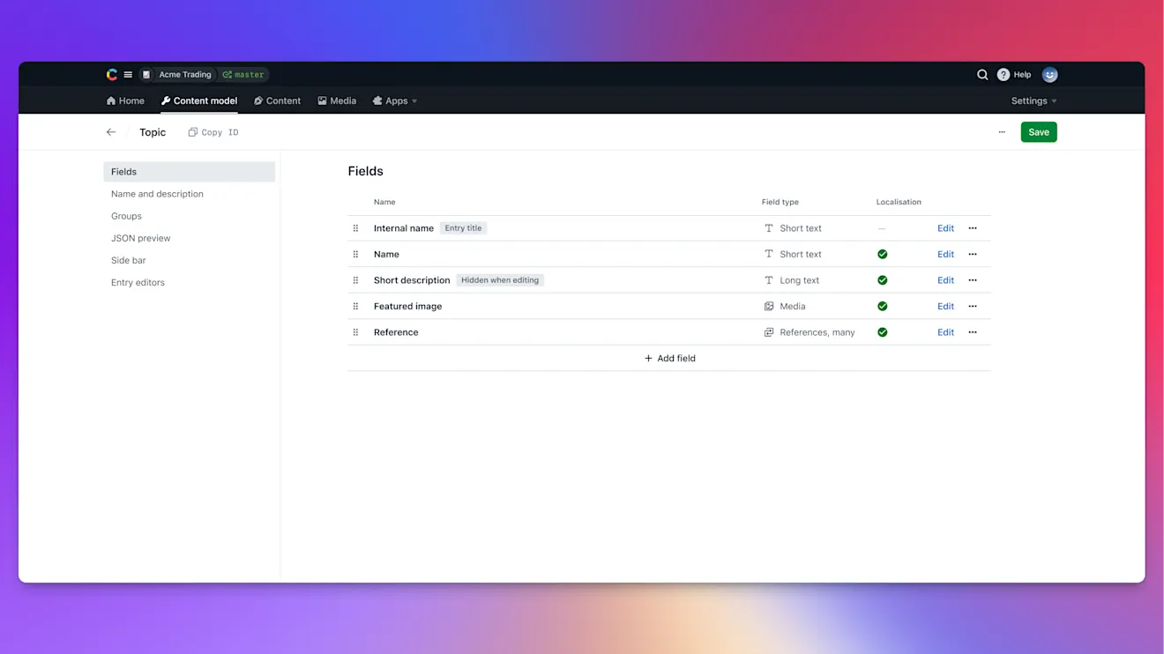
Task: Click the Name row Short text type icon
Action: (769, 254)
